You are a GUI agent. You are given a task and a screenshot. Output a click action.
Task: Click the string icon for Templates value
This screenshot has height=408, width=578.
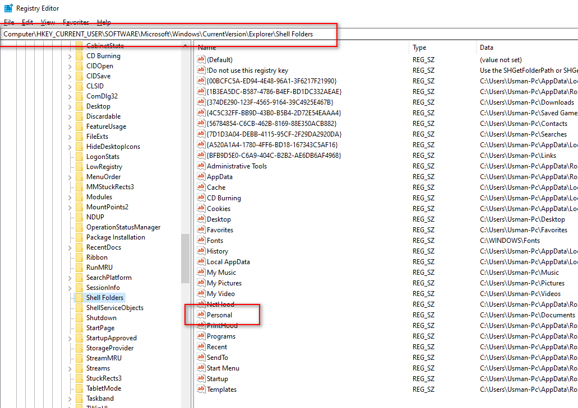(201, 389)
